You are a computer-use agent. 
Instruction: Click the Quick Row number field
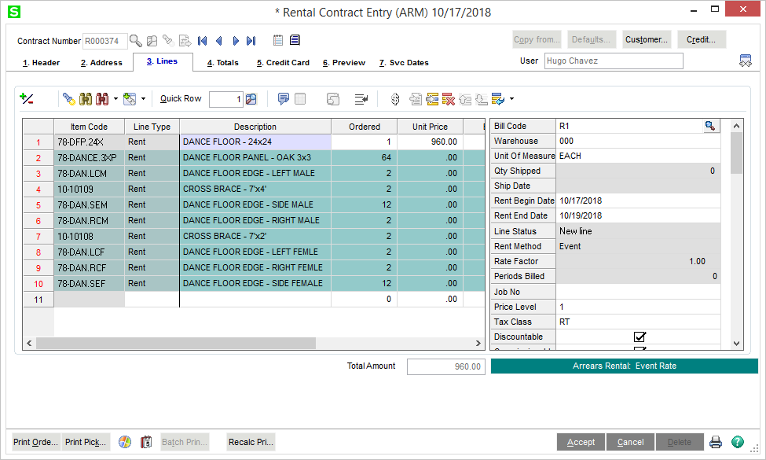coord(225,99)
